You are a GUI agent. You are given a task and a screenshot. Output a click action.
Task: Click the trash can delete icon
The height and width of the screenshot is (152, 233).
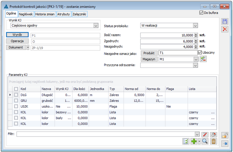[213, 141]
